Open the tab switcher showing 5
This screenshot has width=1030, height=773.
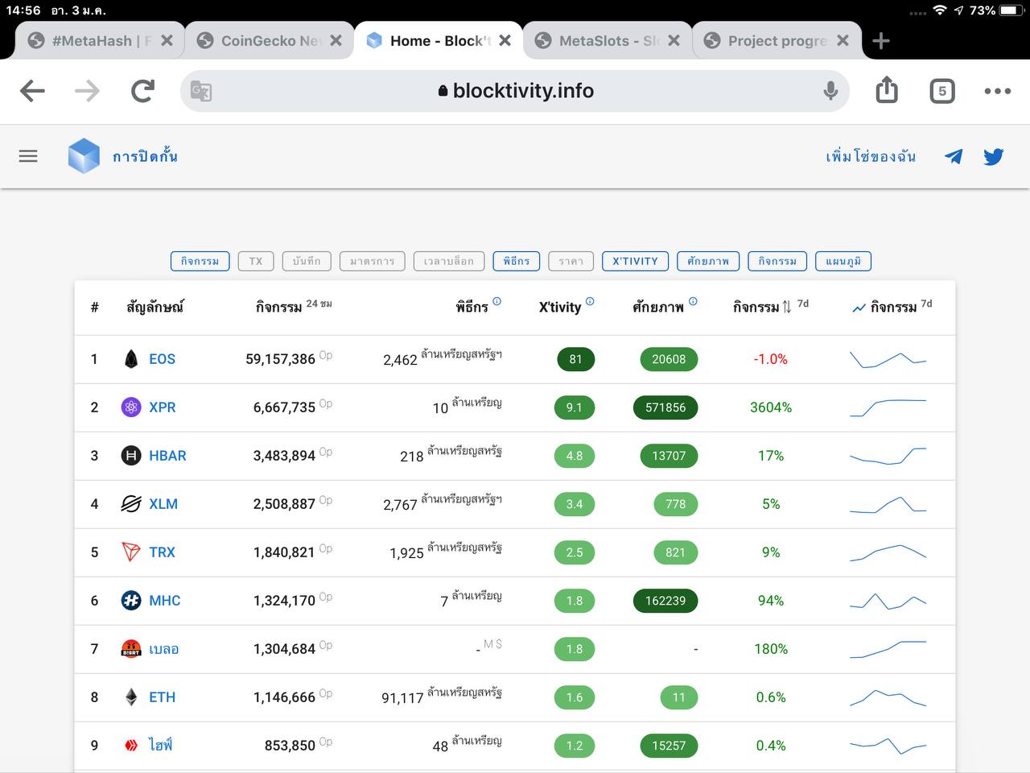[x=942, y=91]
